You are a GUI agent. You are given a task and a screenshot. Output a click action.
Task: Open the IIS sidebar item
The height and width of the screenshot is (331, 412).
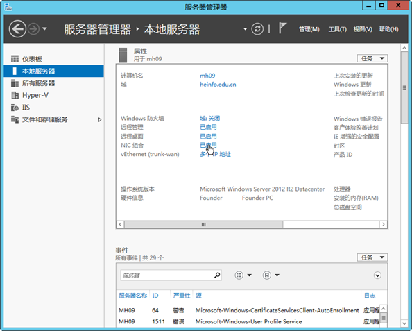tap(54, 108)
